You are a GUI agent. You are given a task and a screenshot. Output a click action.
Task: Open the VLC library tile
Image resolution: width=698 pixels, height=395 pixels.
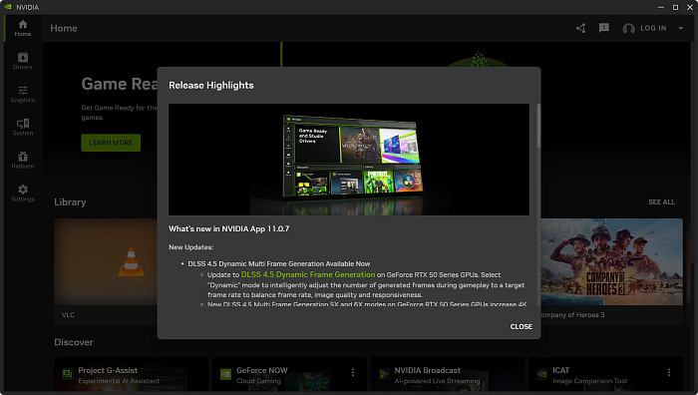[x=106, y=270]
